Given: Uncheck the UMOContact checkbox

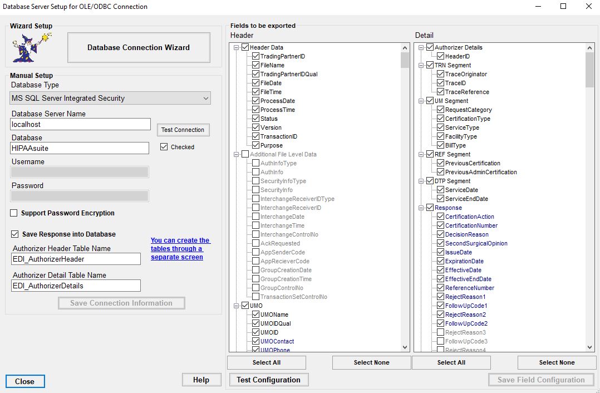Looking at the screenshot, I should [x=255, y=341].
